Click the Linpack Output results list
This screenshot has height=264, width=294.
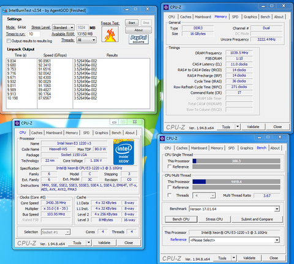click(x=78, y=83)
